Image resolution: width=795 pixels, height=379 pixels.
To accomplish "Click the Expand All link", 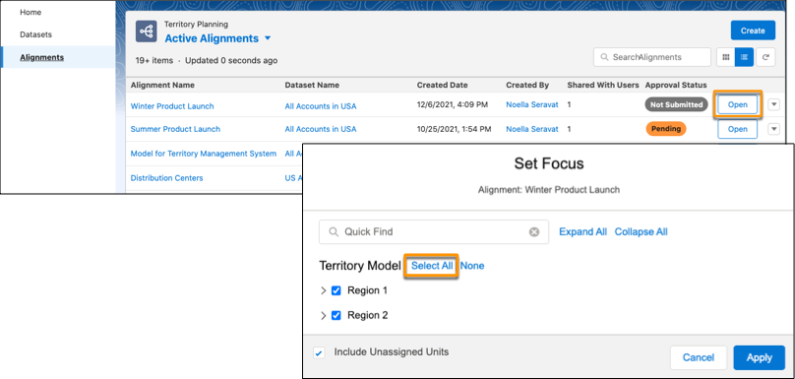I will click(582, 232).
